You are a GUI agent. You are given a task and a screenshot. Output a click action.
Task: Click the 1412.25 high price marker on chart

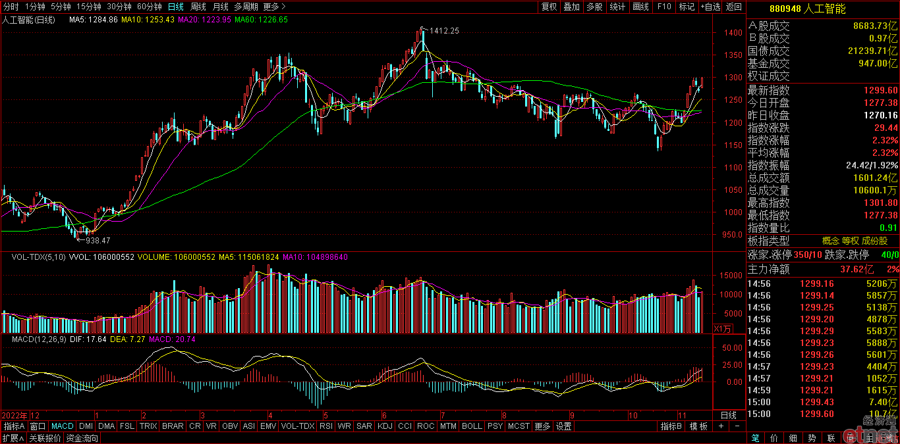pos(443,31)
